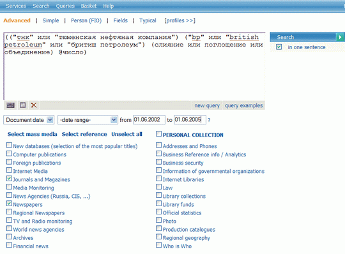This screenshot has width=345, height=254.
Task: Check 'Business security' checkbox
Action: point(158,161)
